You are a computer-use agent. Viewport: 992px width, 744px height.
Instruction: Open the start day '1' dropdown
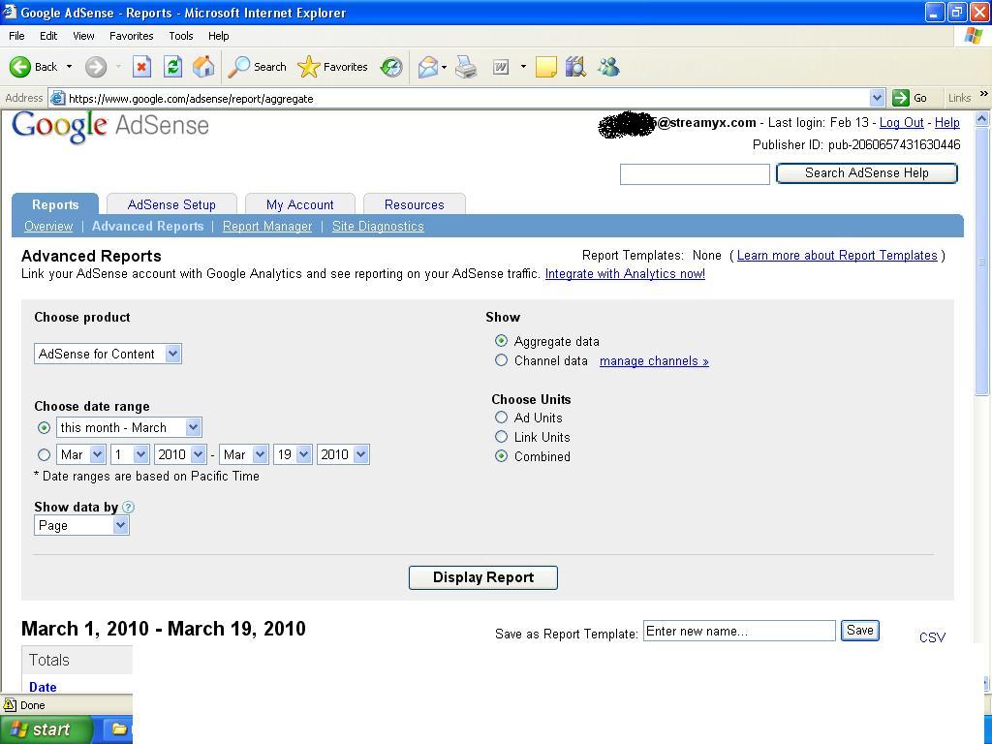click(x=130, y=454)
